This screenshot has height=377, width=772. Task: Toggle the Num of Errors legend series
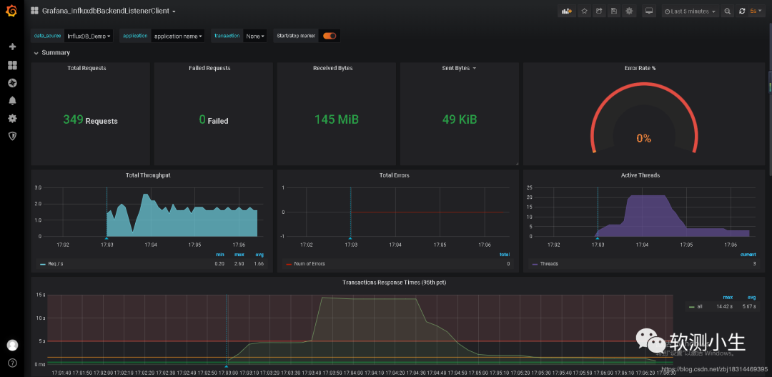pyautogui.click(x=310, y=264)
